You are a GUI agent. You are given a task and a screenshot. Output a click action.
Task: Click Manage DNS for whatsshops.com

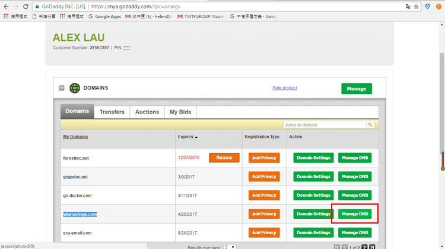click(x=355, y=214)
